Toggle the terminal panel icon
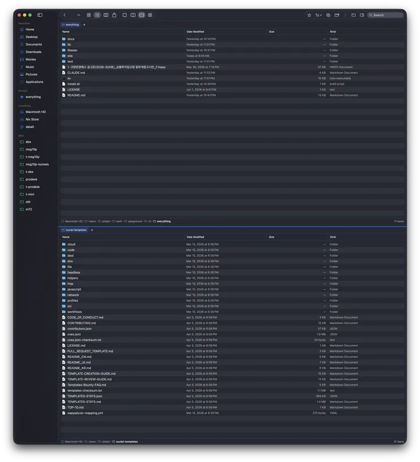Screen dimensions: 420x462 coord(354,15)
